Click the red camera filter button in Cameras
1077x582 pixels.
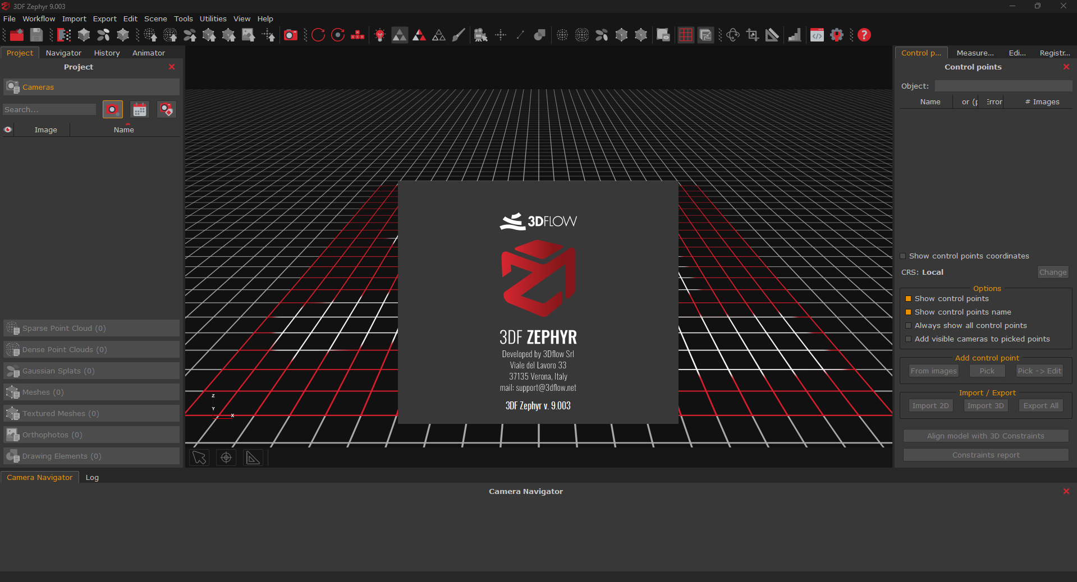113,109
